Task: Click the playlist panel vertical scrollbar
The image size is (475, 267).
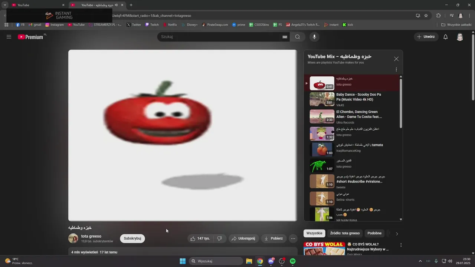Action: [401, 103]
